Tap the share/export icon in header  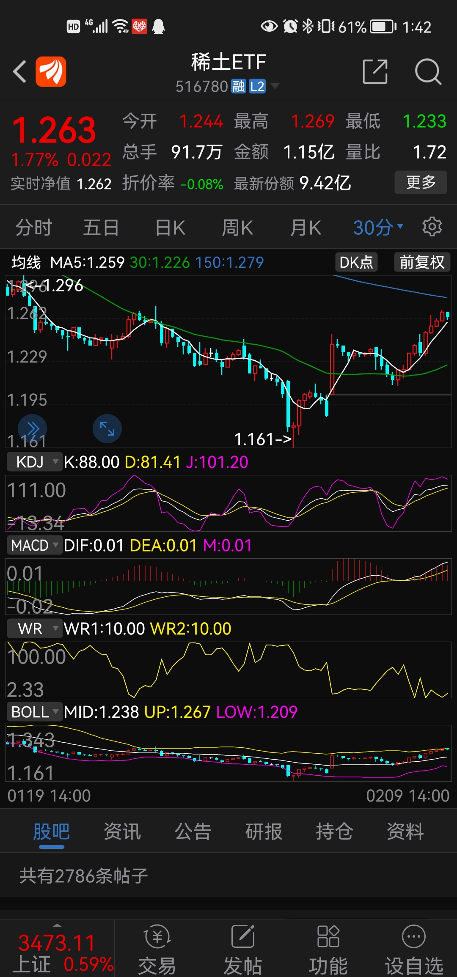click(375, 71)
